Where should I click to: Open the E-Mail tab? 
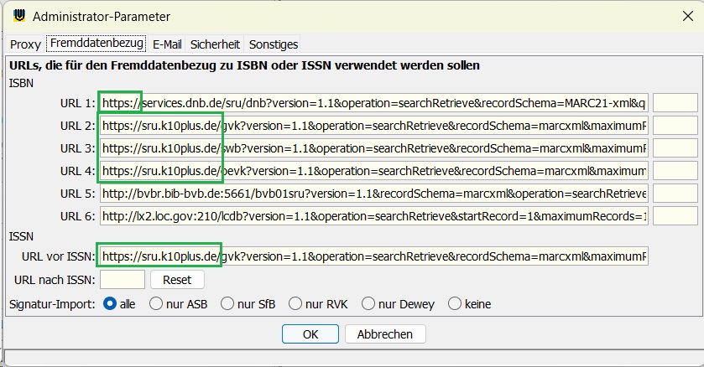pyautogui.click(x=168, y=44)
